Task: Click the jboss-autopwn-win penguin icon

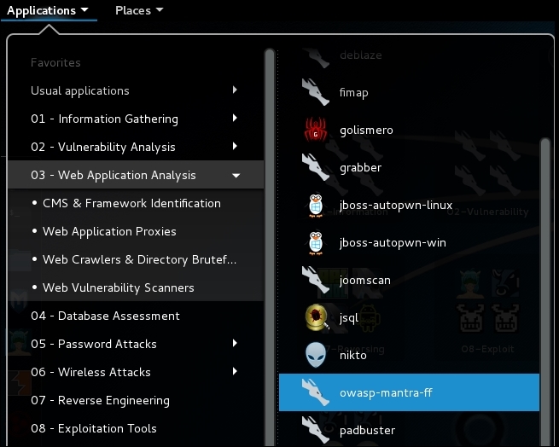Action: [316, 243]
